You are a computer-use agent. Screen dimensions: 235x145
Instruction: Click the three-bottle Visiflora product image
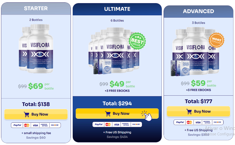click(195, 51)
